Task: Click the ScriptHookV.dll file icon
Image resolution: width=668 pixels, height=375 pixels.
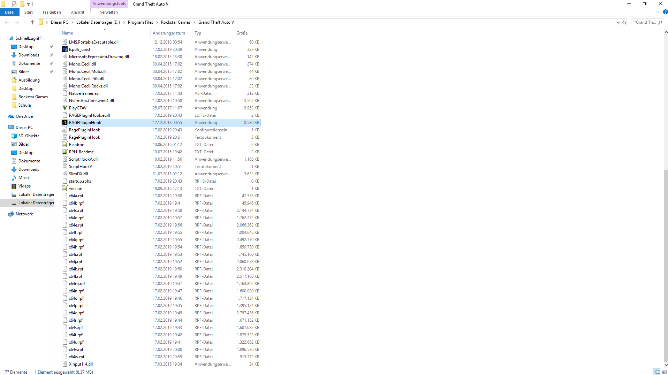Action: click(64, 159)
